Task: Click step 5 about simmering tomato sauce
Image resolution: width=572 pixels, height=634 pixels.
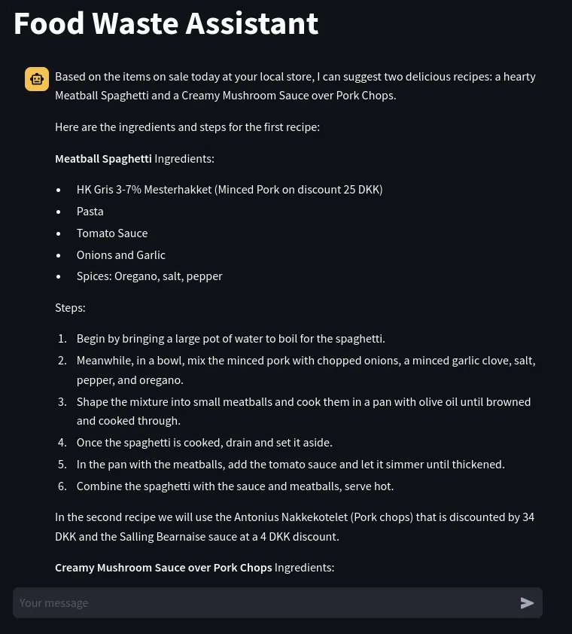Action: tap(291, 465)
